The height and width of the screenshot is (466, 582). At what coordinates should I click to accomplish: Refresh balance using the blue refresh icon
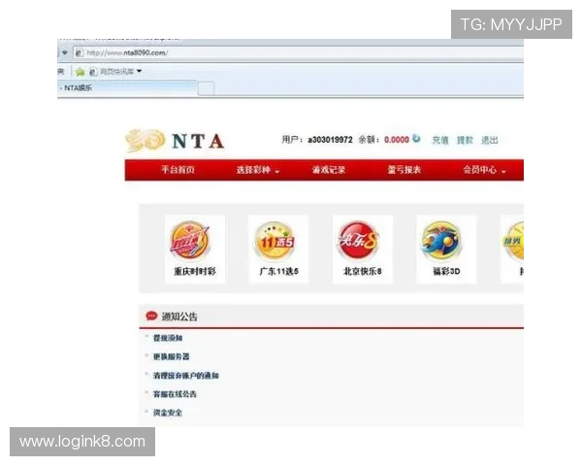pos(417,139)
